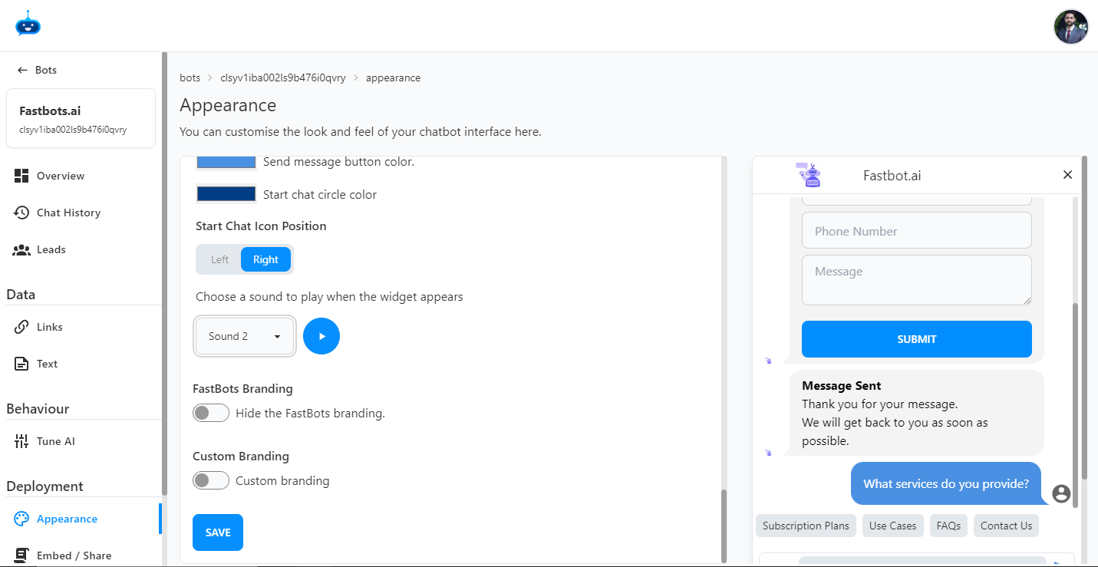This screenshot has height=567, width=1098.
Task: Open the Text data source
Action: (46, 363)
